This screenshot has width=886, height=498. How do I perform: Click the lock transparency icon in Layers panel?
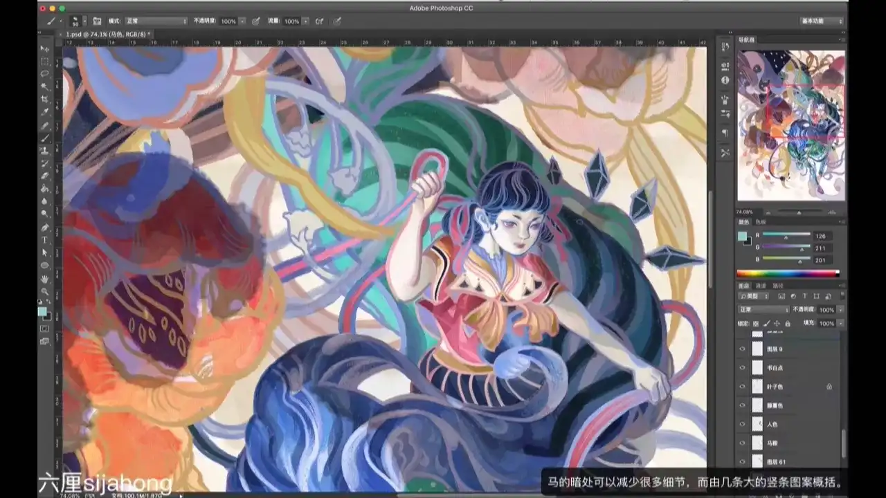pyautogui.click(x=755, y=322)
